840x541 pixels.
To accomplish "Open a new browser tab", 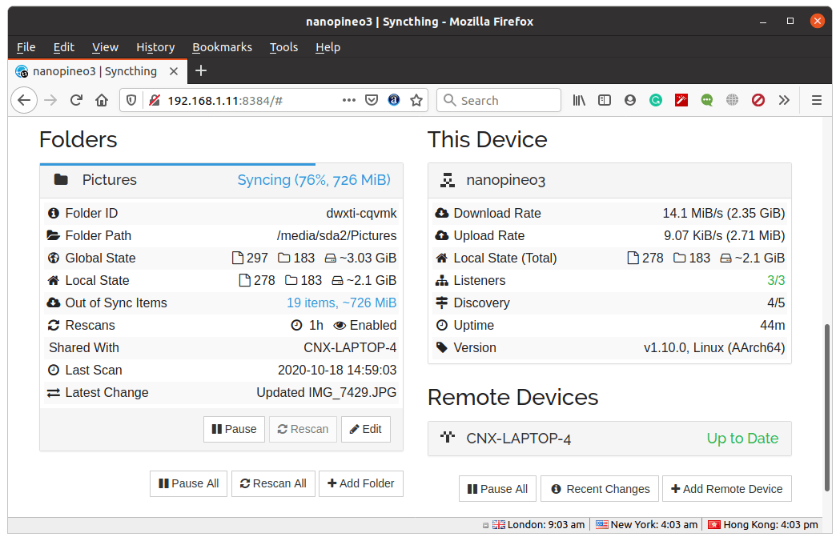I will (201, 70).
